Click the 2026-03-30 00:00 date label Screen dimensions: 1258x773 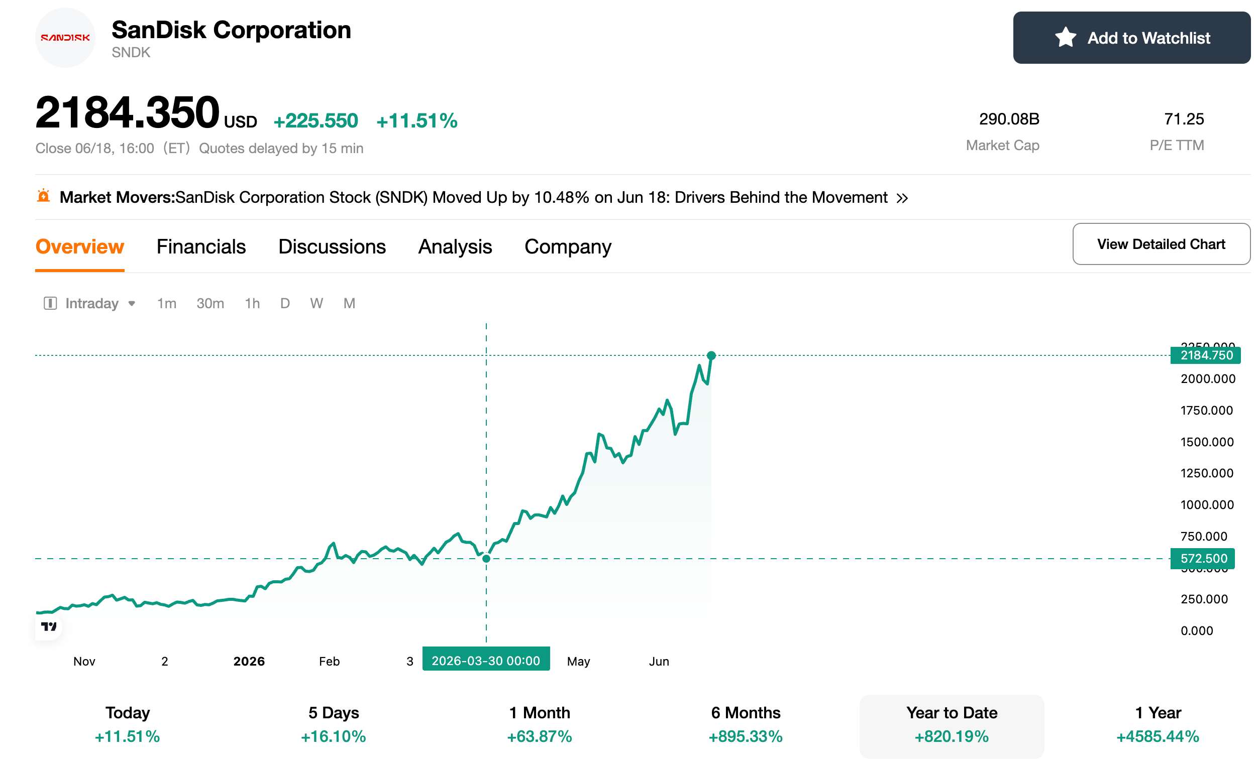click(x=486, y=659)
